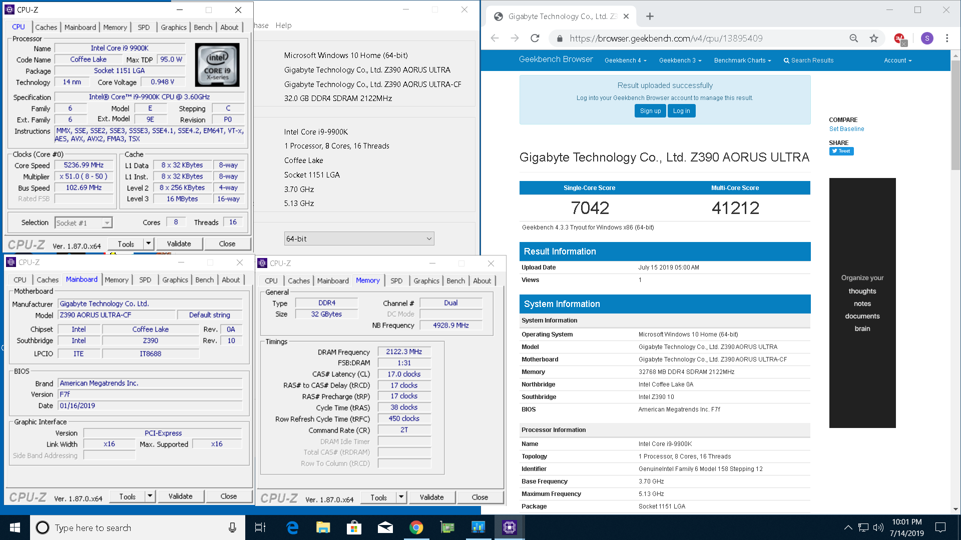Click Validate in the top CPU-Z window
Viewport: 961px width, 540px height.
tap(179, 244)
